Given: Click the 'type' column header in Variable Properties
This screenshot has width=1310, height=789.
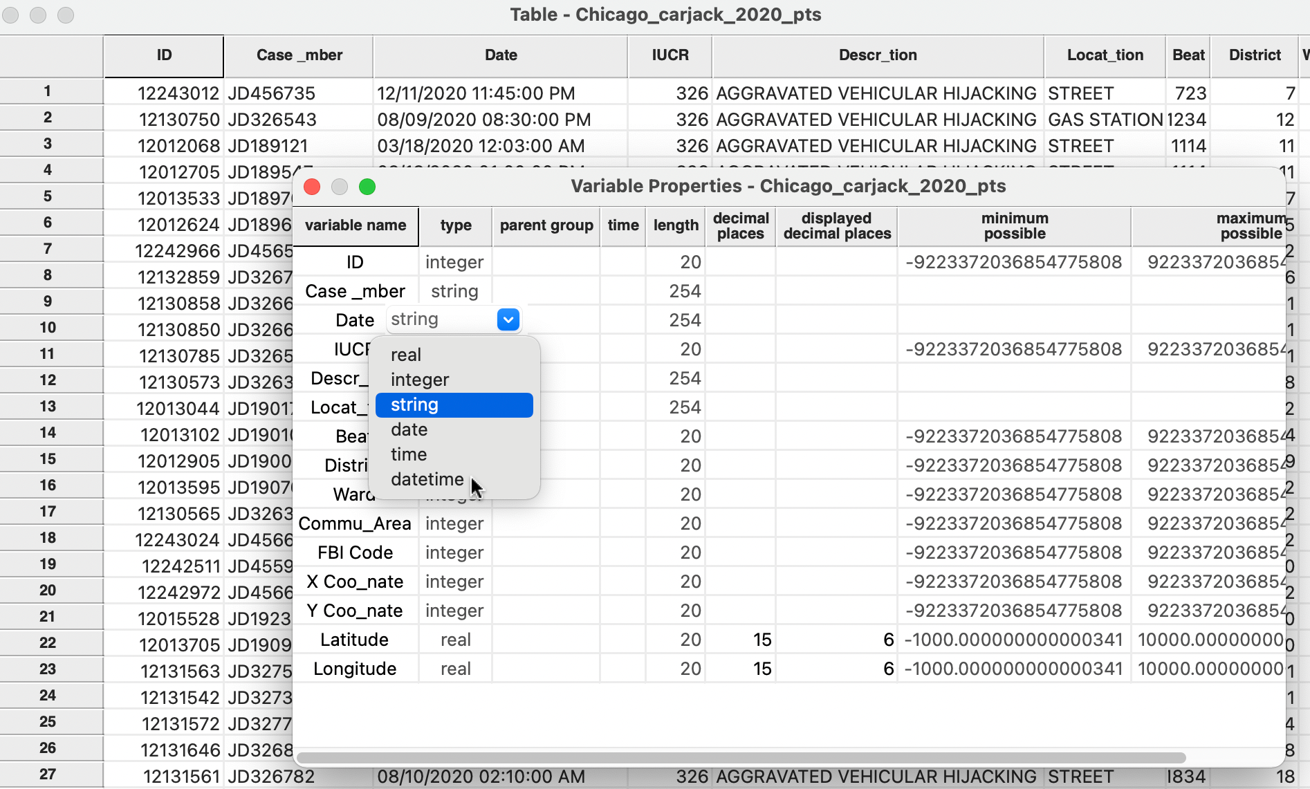Looking at the screenshot, I should [456, 225].
